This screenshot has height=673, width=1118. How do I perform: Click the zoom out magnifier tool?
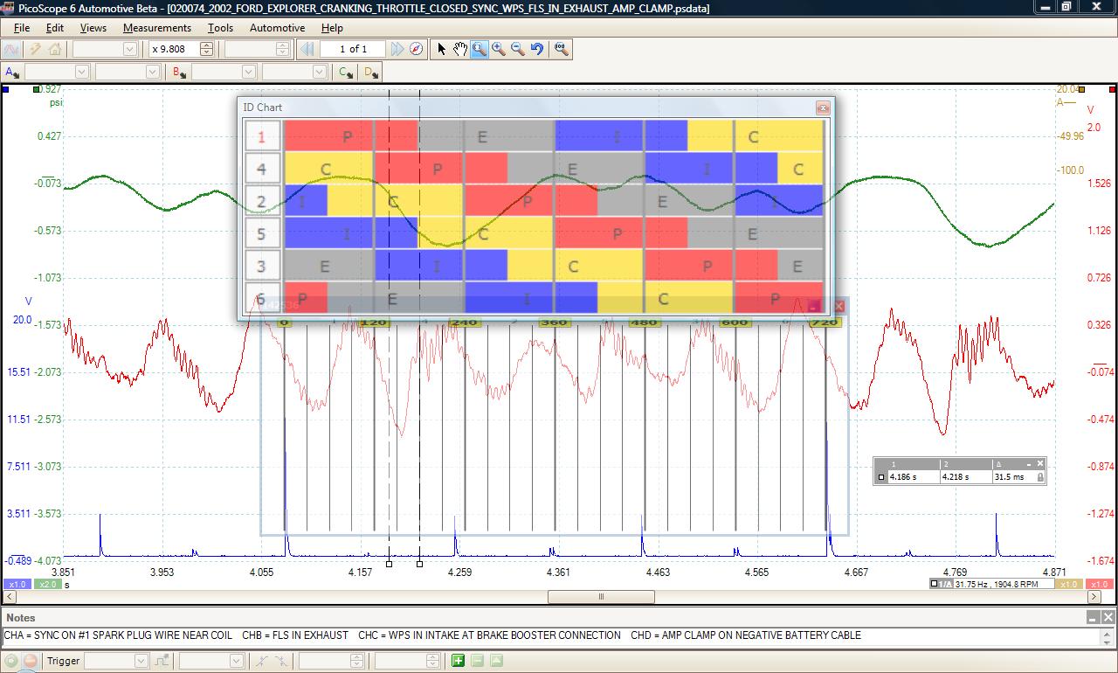518,49
